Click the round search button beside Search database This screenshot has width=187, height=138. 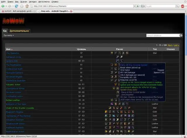coord(181,35)
